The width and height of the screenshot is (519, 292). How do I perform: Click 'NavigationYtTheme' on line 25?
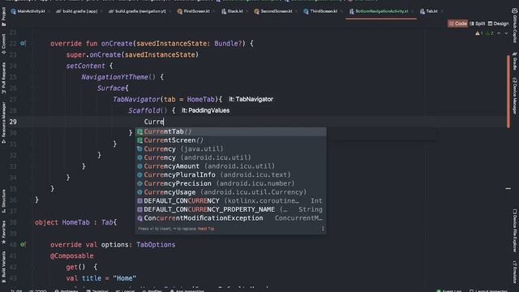click(114, 77)
